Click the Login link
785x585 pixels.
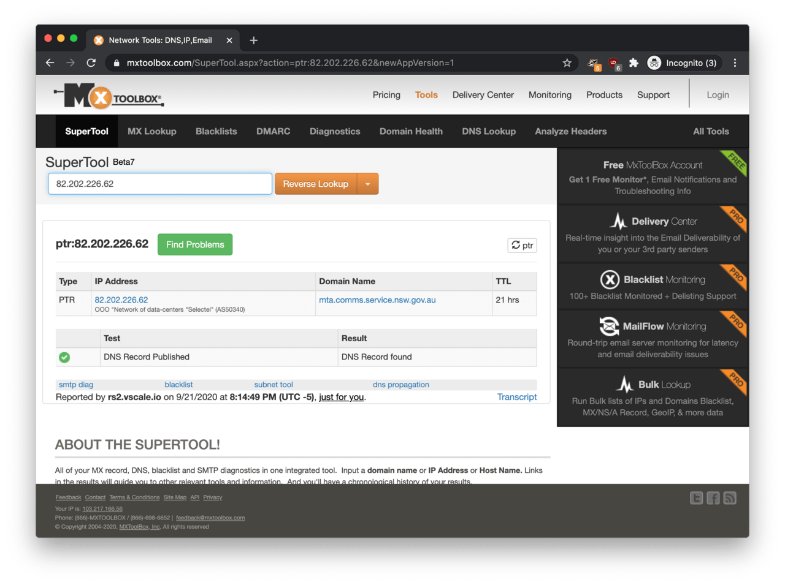pos(718,95)
